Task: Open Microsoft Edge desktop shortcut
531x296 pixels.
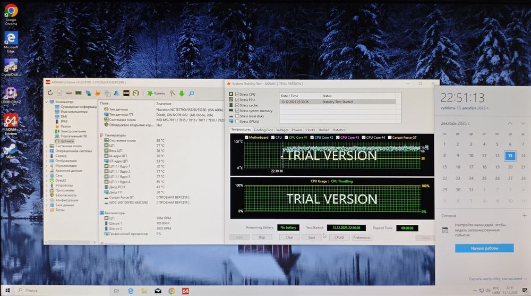Action: click(11, 42)
